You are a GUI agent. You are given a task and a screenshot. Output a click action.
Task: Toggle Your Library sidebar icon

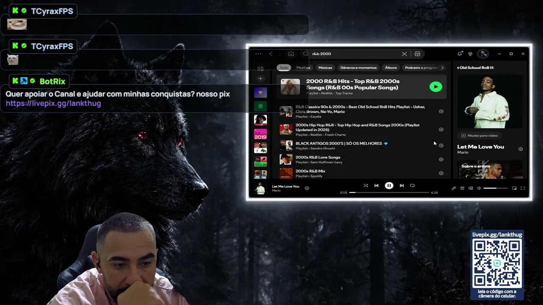click(260, 68)
